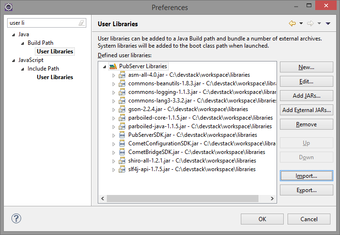Click the horizontal scrollbar in libraries list

tap(181, 199)
